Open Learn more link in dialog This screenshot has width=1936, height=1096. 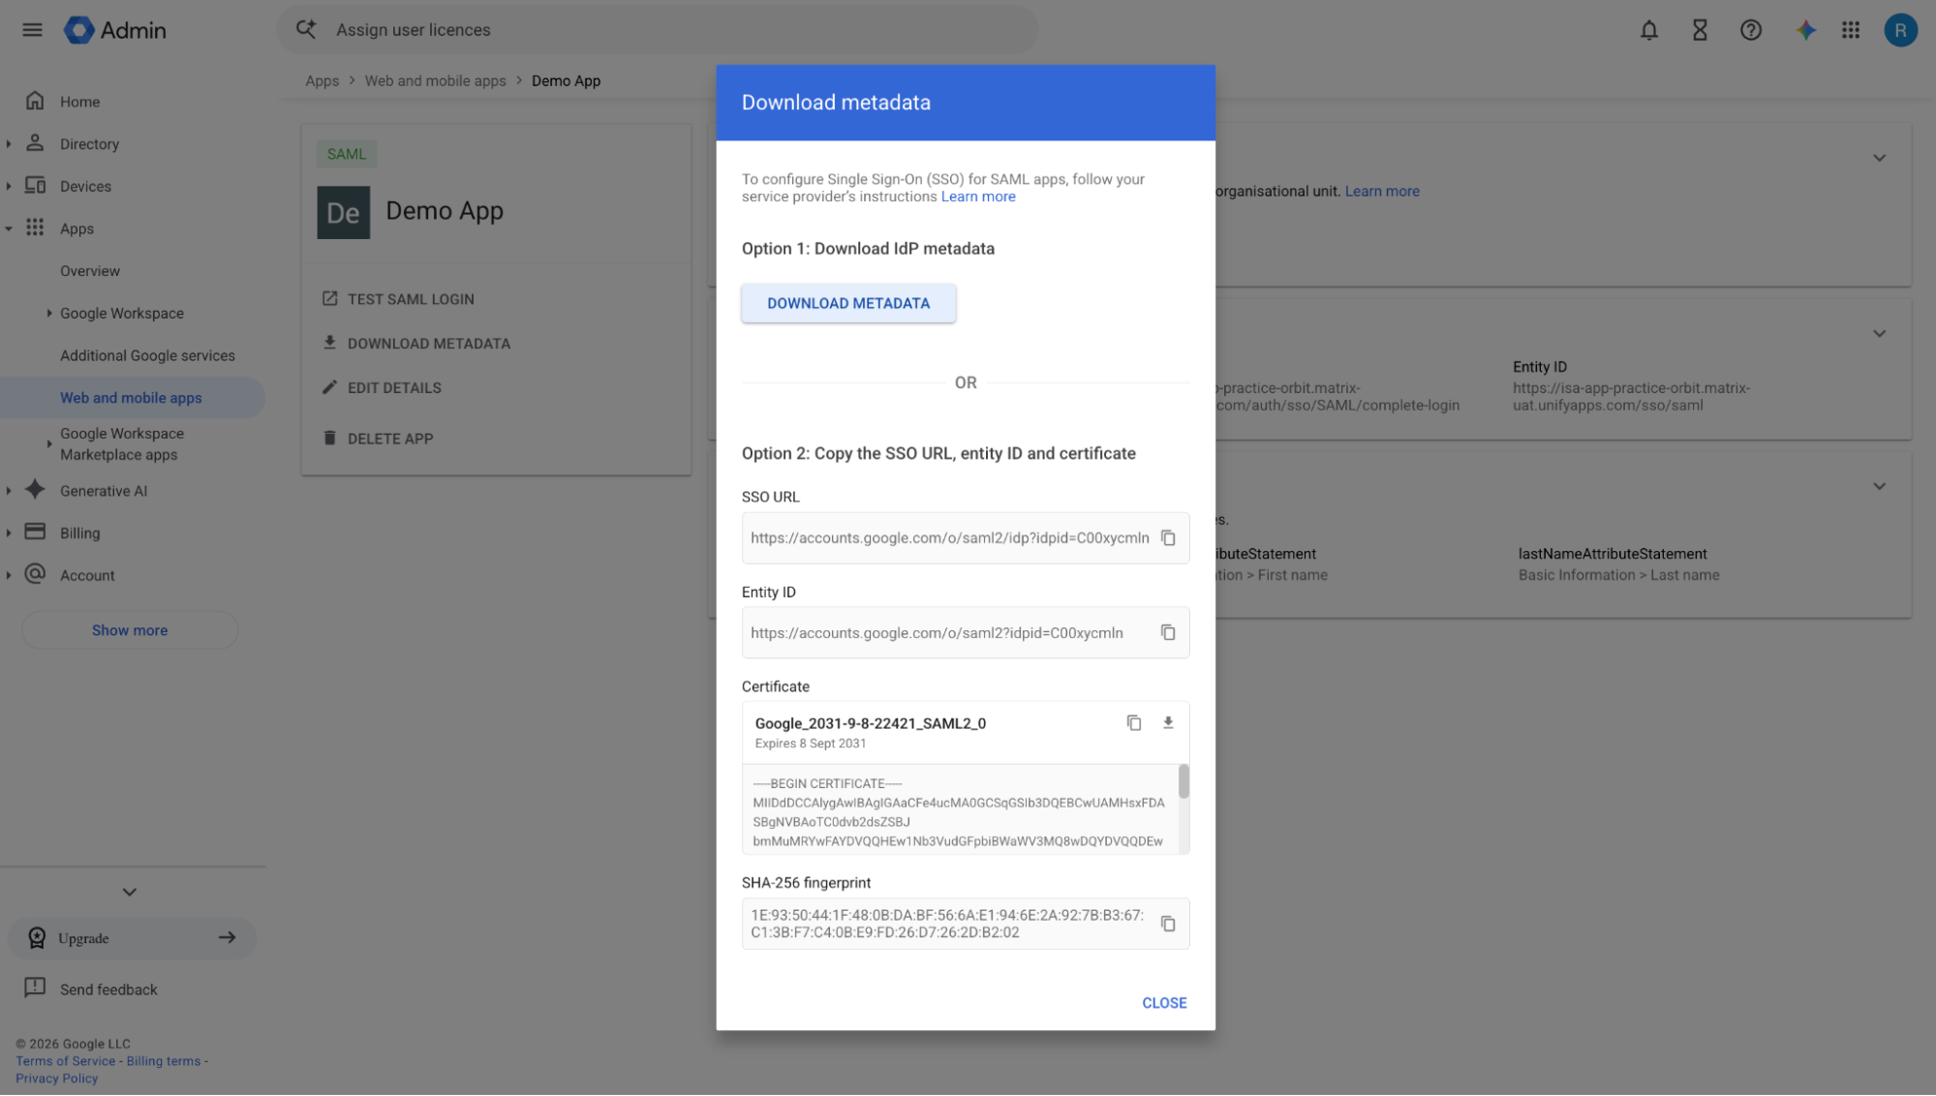tap(978, 197)
